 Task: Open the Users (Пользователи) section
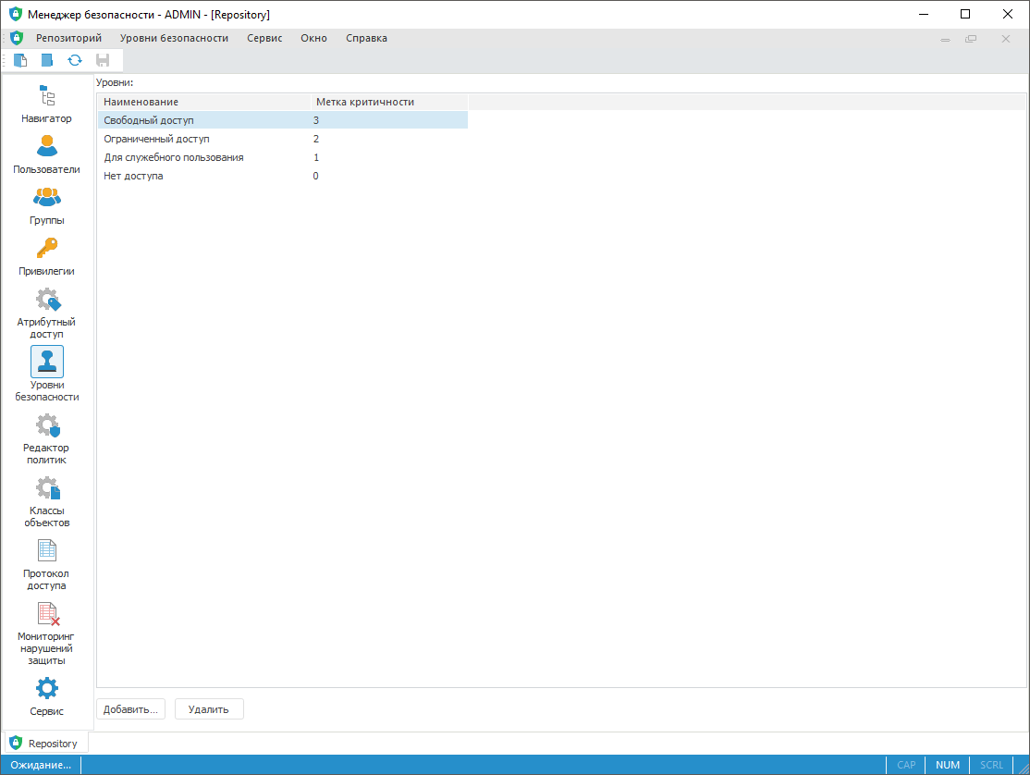46,155
